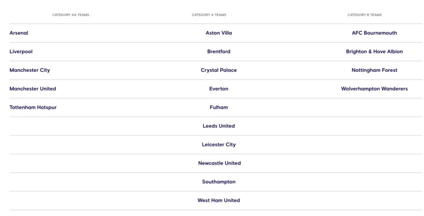The image size is (424, 216).
Task: Select Southampton in Category A
Action: tap(219, 182)
